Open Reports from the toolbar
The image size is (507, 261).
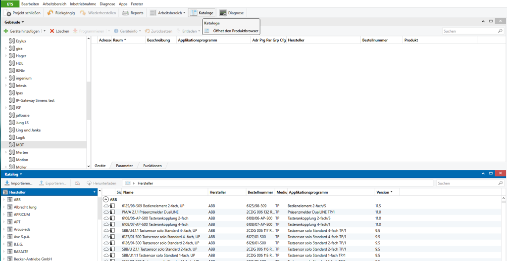click(x=126, y=13)
